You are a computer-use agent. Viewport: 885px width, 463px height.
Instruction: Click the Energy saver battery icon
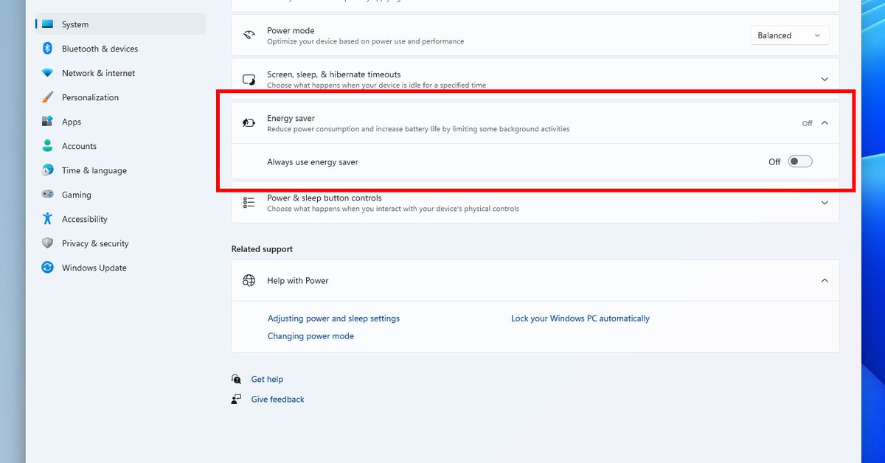pyautogui.click(x=249, y=123)
